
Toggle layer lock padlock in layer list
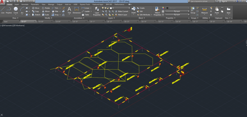(x=107, y=8)
